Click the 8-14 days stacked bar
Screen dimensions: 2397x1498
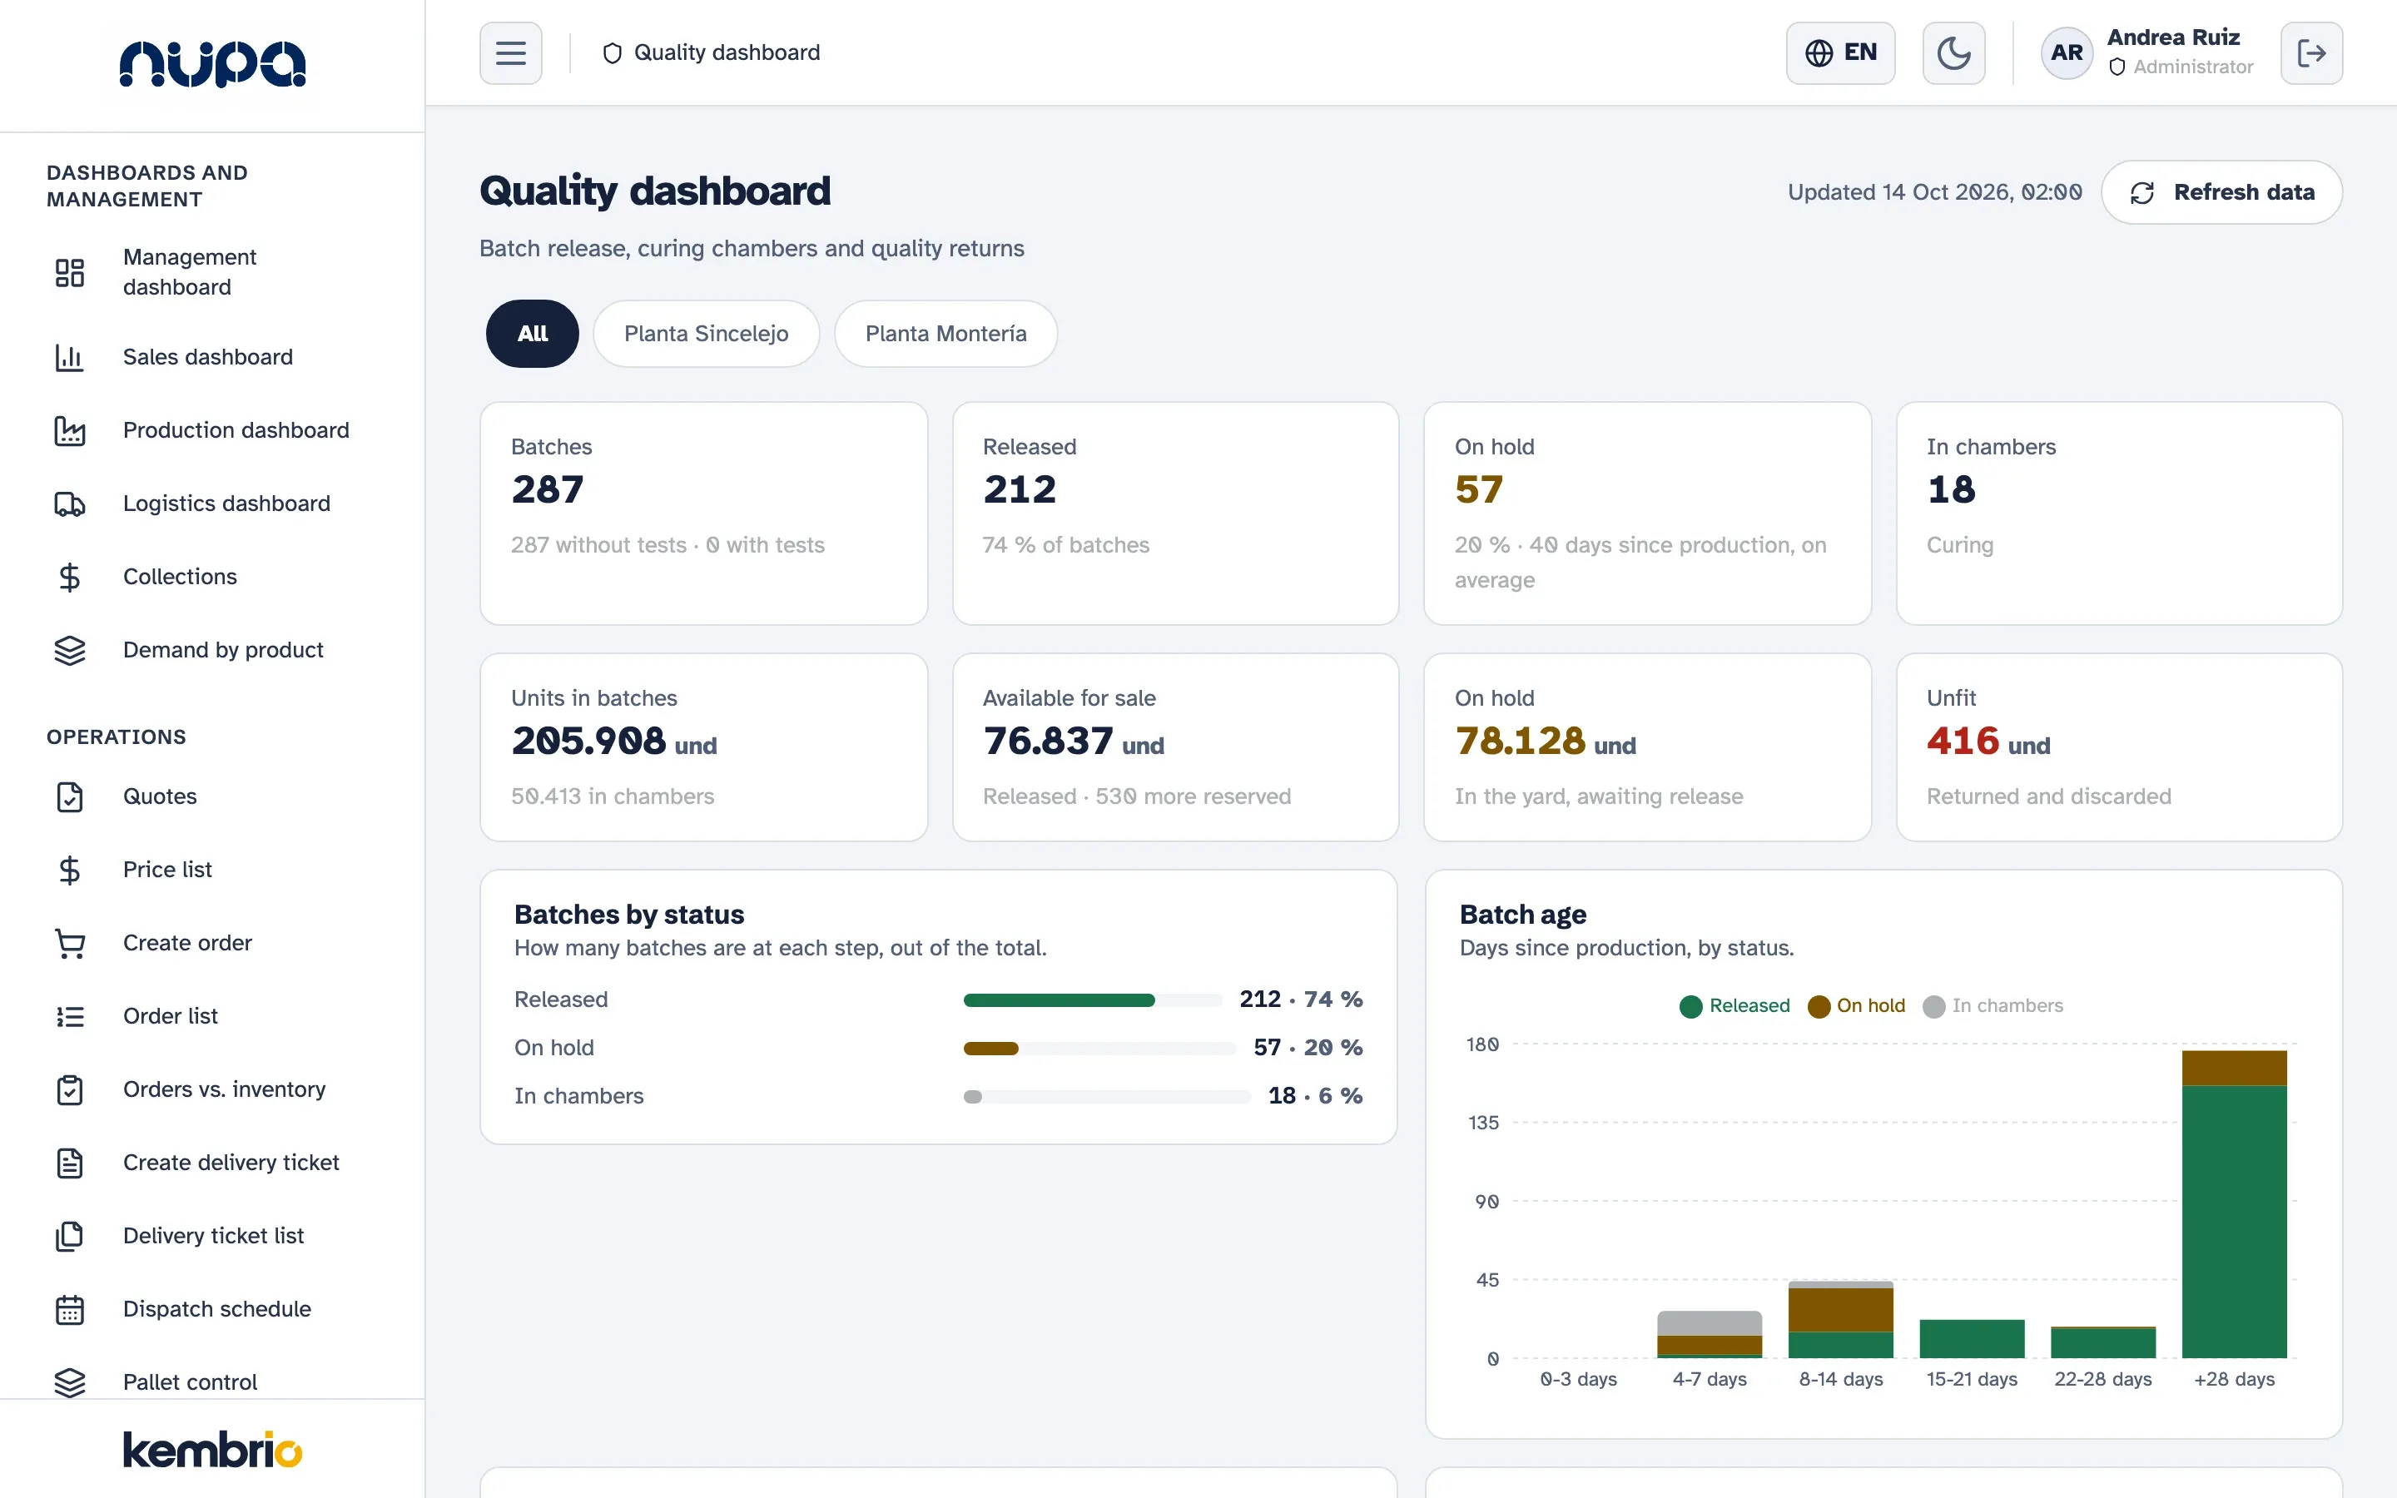[x=1840, y=1320]
